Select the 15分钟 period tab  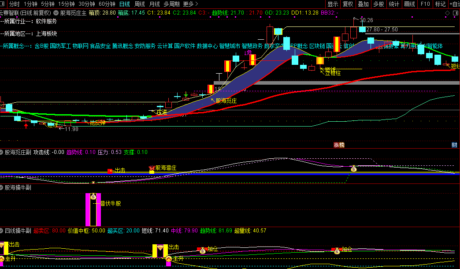click(66, 4)
